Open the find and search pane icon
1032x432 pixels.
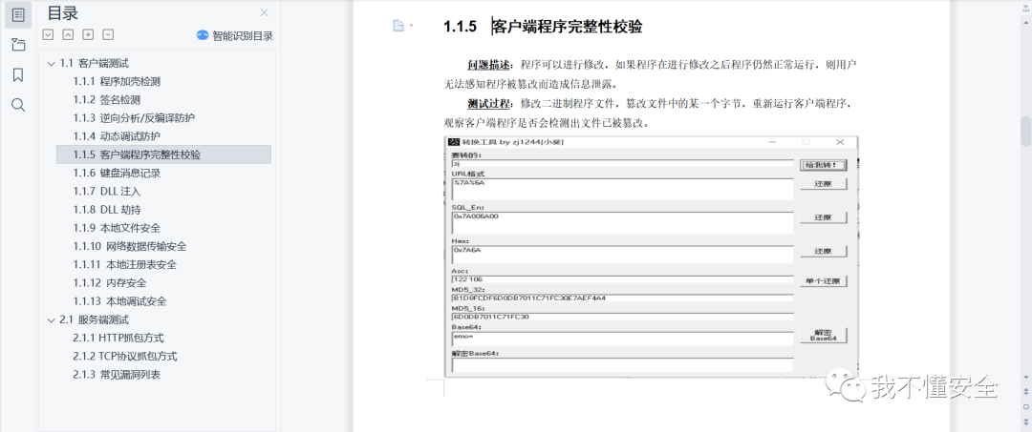pos(18,105)
